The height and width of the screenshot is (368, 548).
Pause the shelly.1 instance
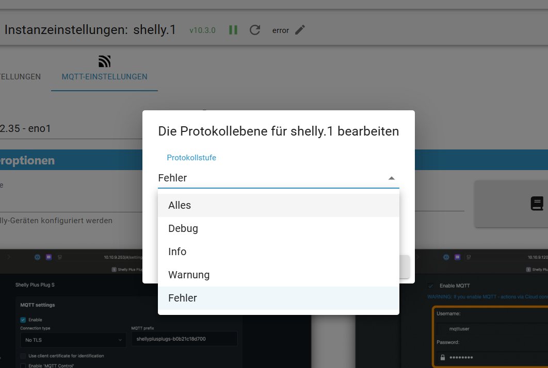click(233, 30)
